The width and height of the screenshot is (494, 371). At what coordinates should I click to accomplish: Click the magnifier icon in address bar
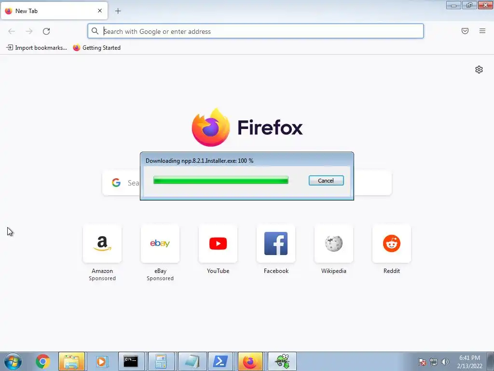click(x=95, y=31)
